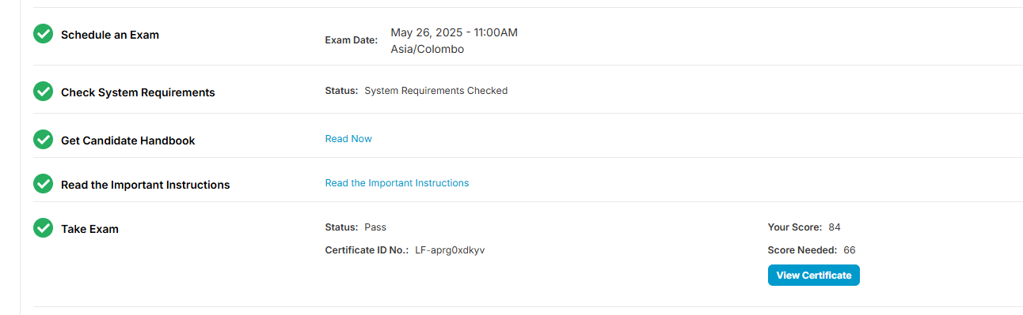Click the Your Score value 84

(835, 227)
